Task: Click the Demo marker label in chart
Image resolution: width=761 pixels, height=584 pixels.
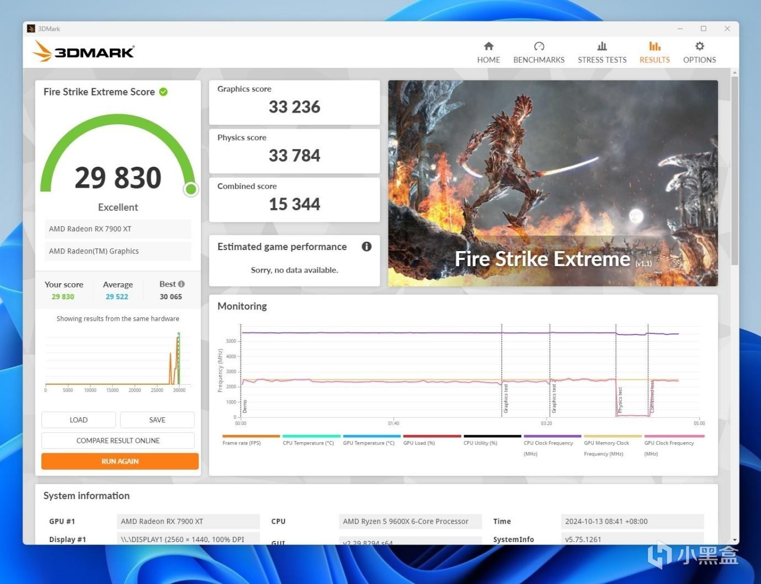Action: tap(245, 407)
